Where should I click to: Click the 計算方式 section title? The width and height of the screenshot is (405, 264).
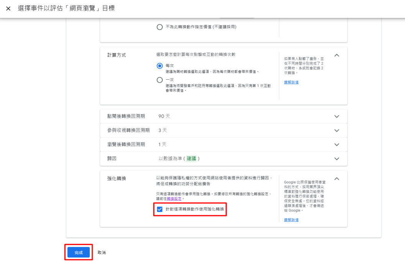(x=116, y=55)
